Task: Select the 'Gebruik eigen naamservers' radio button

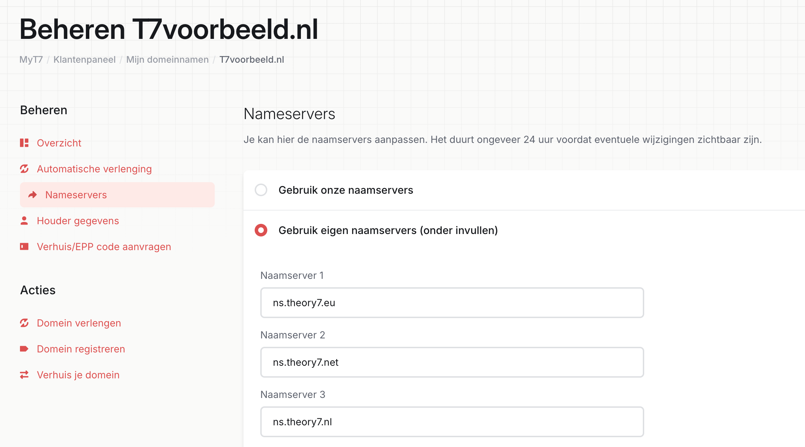Action: click(x=261, y=230)
